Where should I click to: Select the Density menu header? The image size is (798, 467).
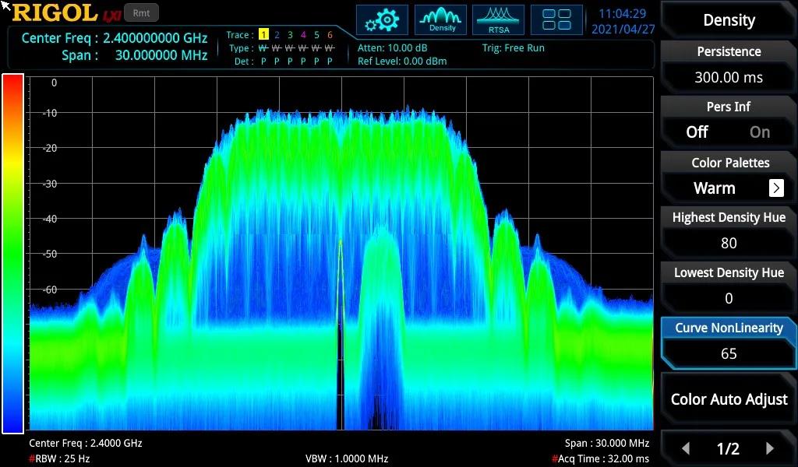coord(728,20)
